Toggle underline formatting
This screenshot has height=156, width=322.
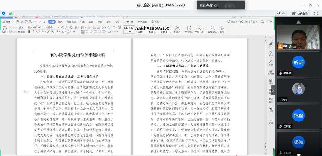pos(38,32)
